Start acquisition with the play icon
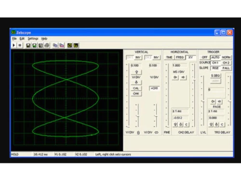 pos(14,45)
